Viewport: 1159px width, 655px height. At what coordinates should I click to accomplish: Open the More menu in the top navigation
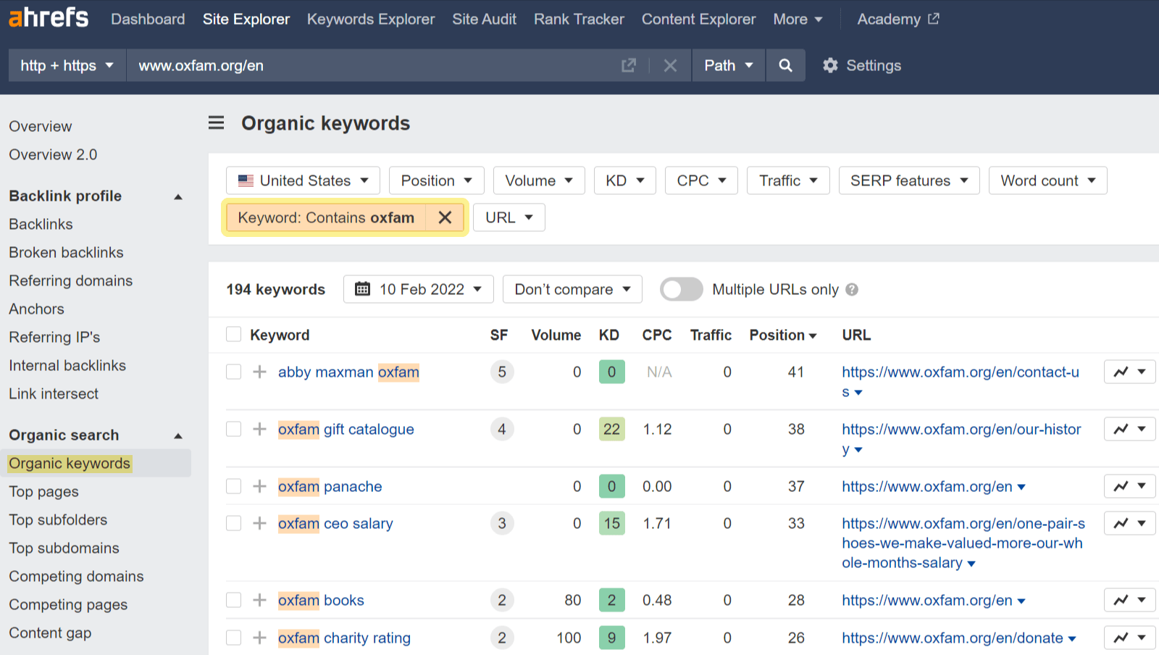click(x=797, y=19)
